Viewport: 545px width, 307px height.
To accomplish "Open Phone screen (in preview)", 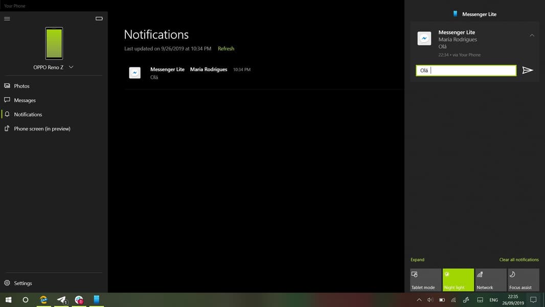I will (53, 128).
